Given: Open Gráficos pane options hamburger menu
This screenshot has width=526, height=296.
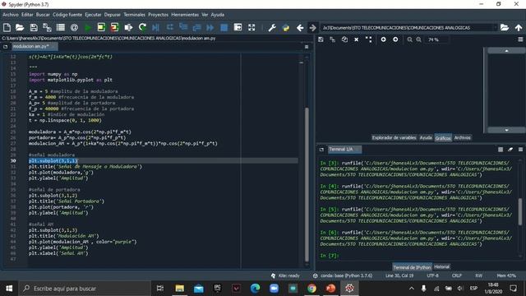Looking at the screenshot, I should tap(520, 39).
